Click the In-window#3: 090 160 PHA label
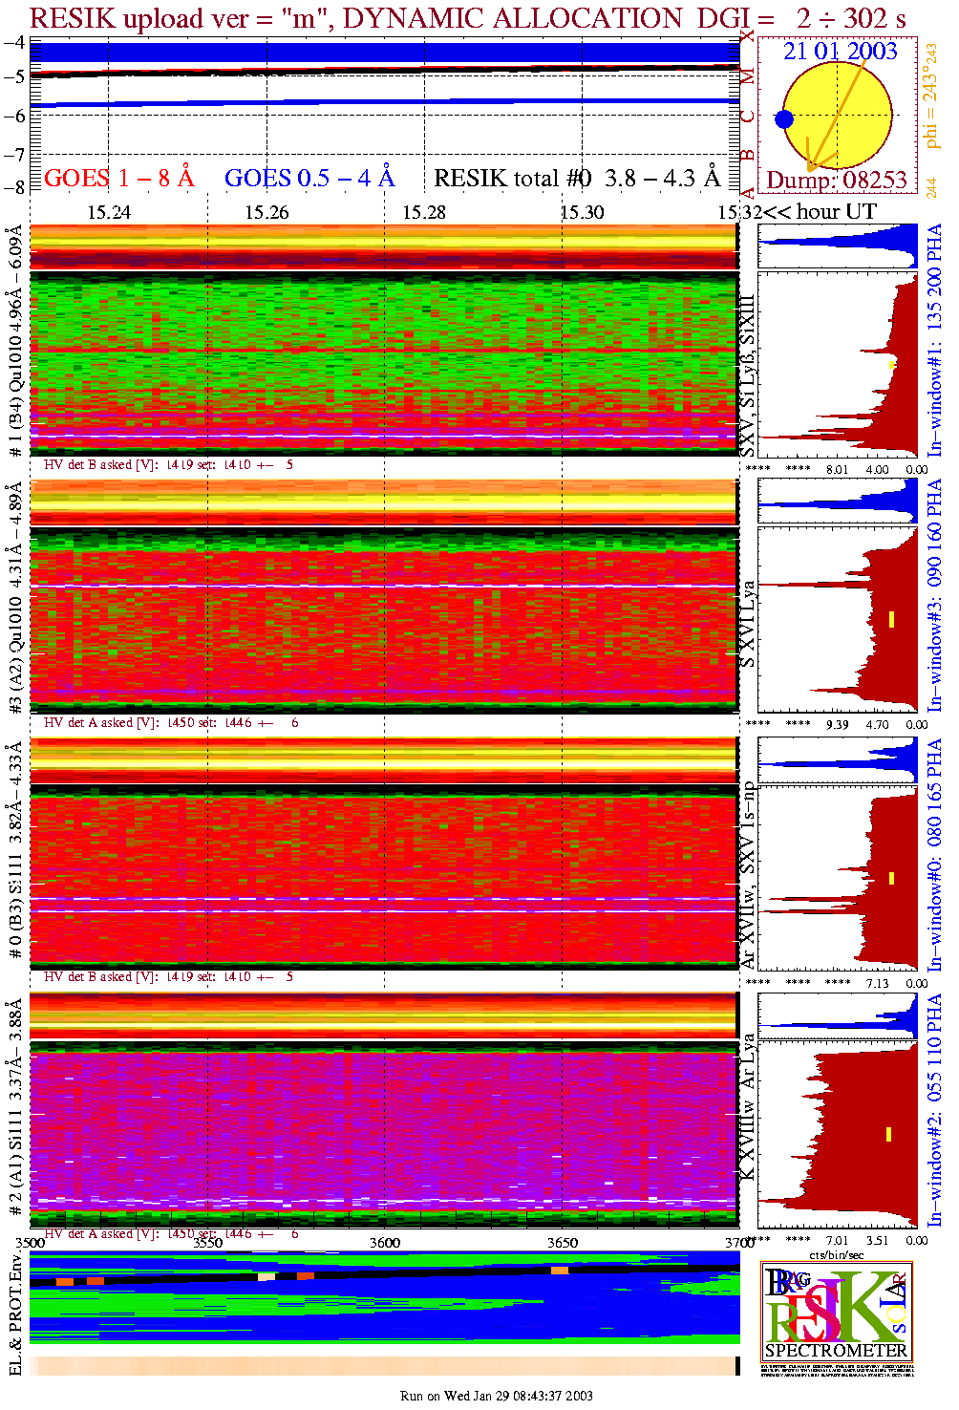 935,594
